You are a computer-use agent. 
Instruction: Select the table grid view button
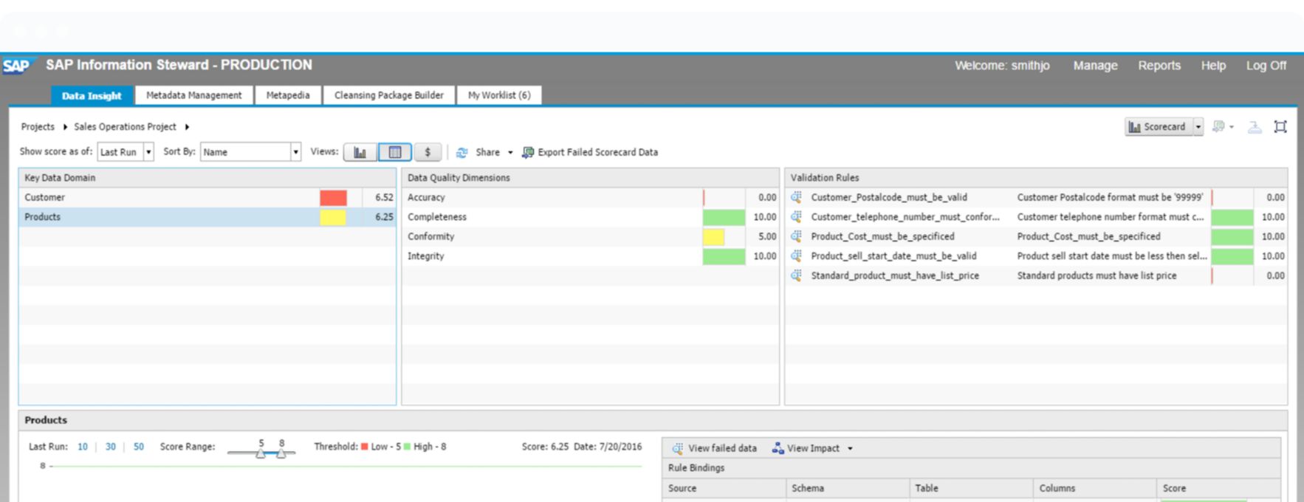[395, 152]
